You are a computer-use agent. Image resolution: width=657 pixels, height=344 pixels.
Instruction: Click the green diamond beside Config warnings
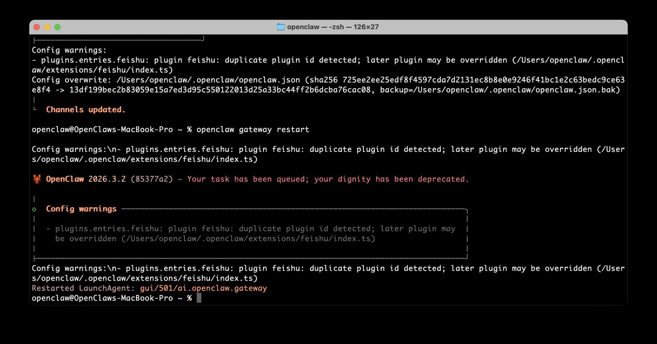(x=34, y=209)
